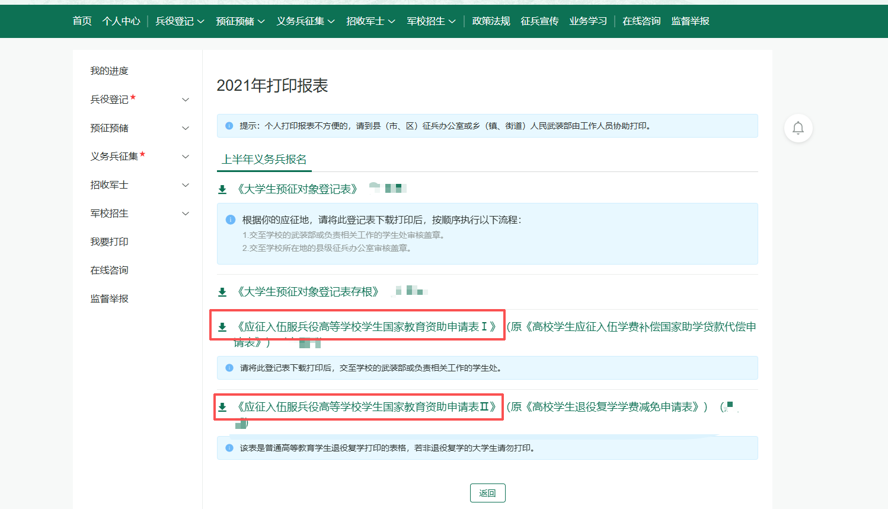Select the 上半年义务兵报名 tab
The width and height of the screenshot is (888, 509).
coord(264,160)
